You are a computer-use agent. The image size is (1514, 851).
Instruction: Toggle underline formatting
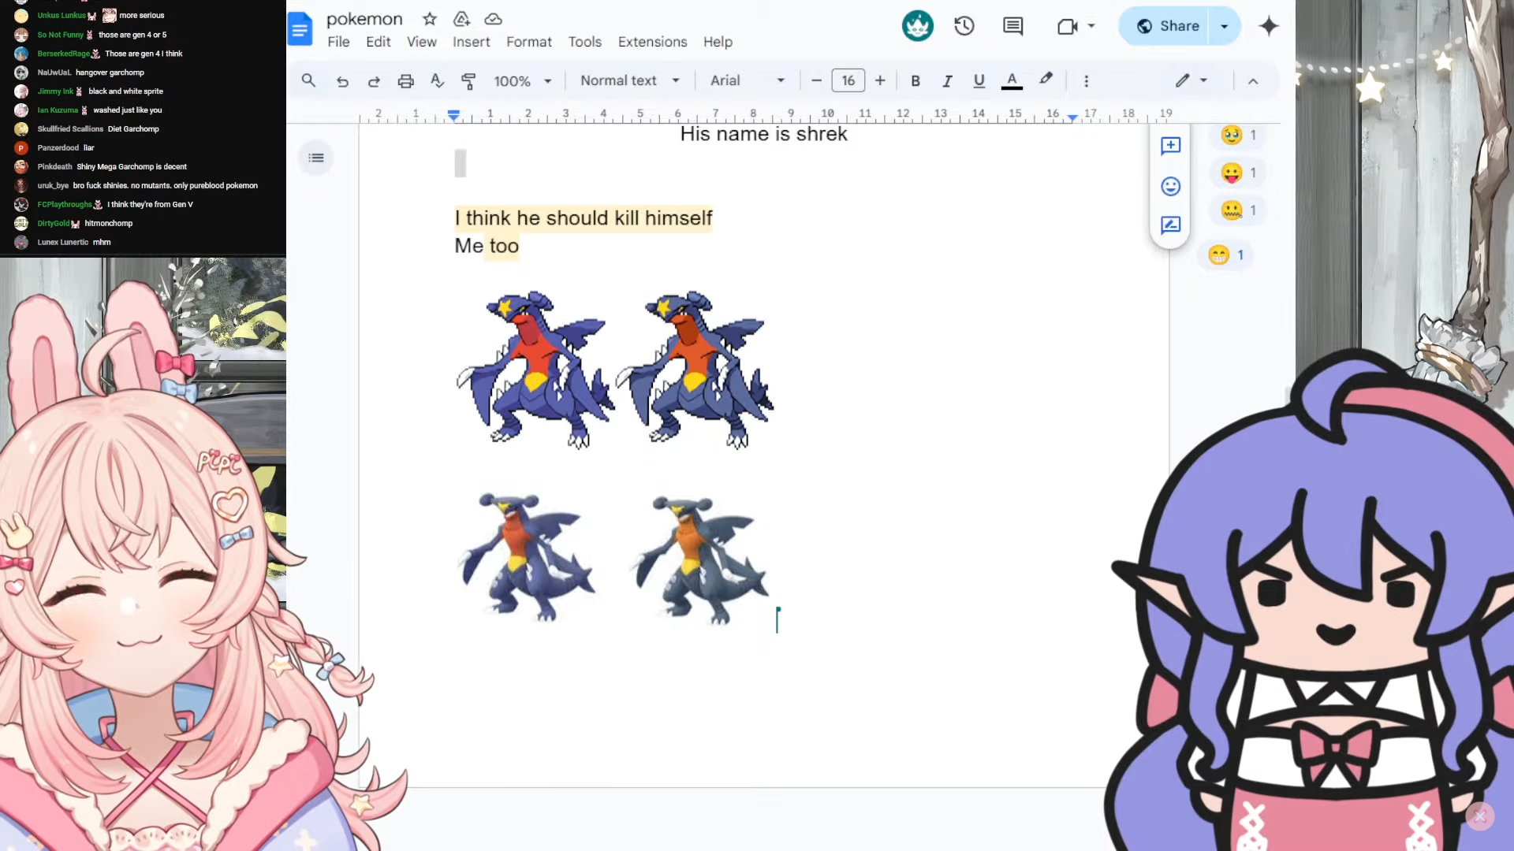coord(979,81)
